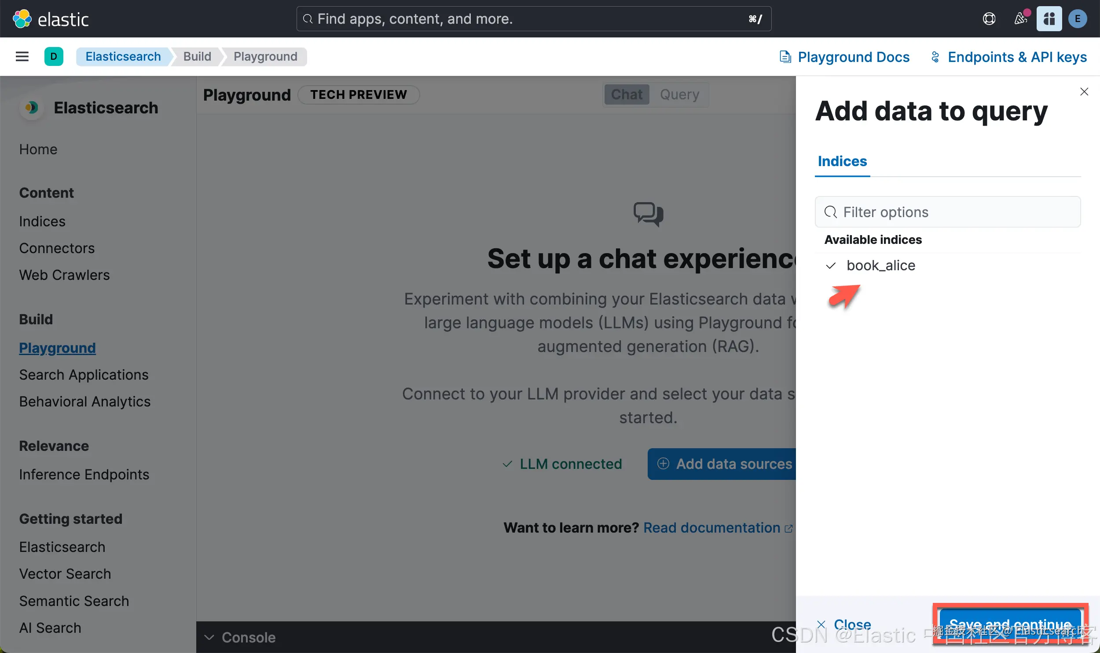The image size is (1100, 653).
Task: Toggle the hamburger navigation menu
Action: pyautogui.click(x=22, y=56)
